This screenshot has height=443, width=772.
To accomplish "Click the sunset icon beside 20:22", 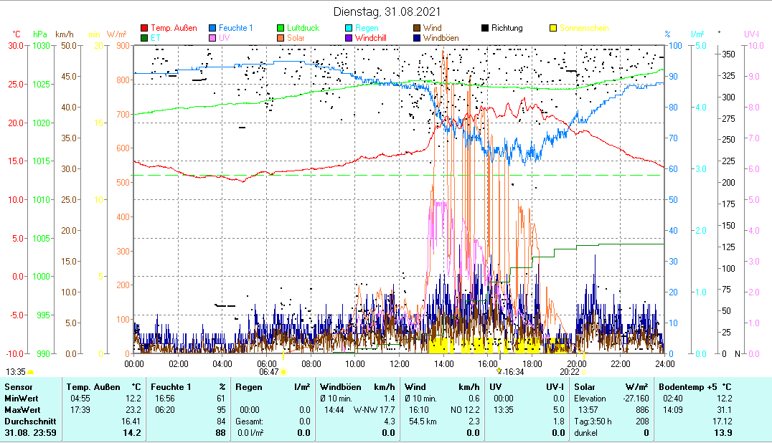I will point(584,372).
